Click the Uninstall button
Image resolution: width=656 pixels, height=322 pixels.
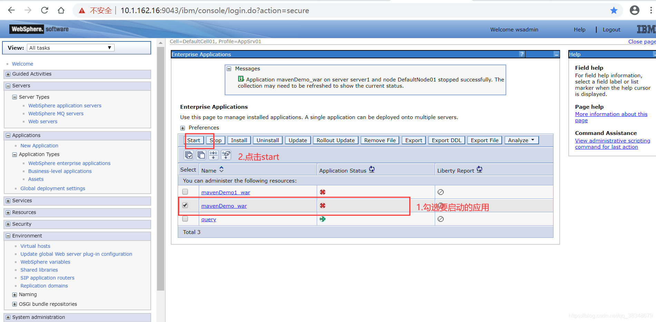coord(267,140)
